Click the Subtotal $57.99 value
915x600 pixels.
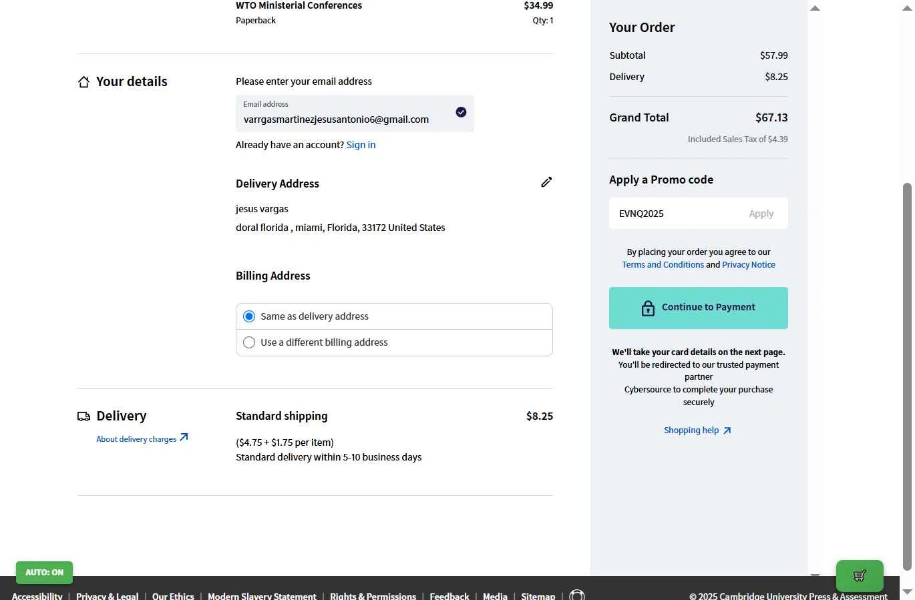tap(774, 55)
